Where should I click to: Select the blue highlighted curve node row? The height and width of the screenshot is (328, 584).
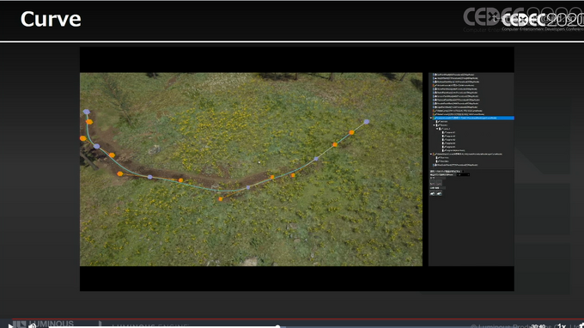[x=471, y=118]
